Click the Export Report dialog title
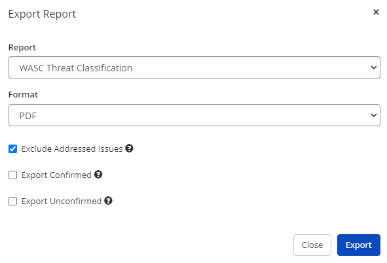The image size is (387, 263). point(42,14)
